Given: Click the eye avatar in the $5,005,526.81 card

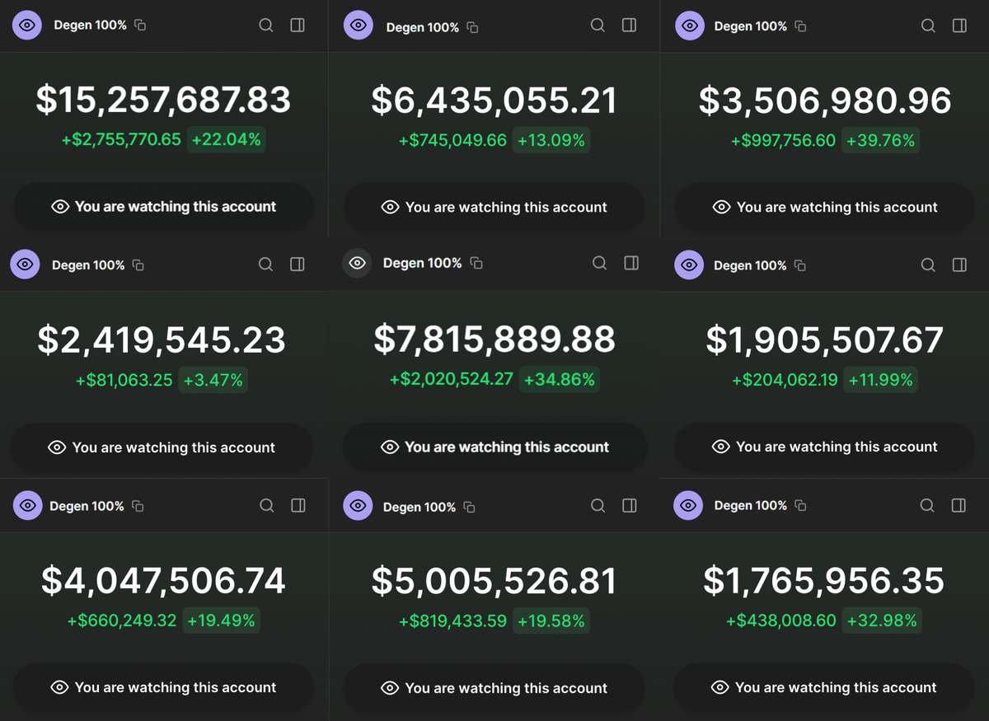Looking at the screenshot, I should point(358,505).
